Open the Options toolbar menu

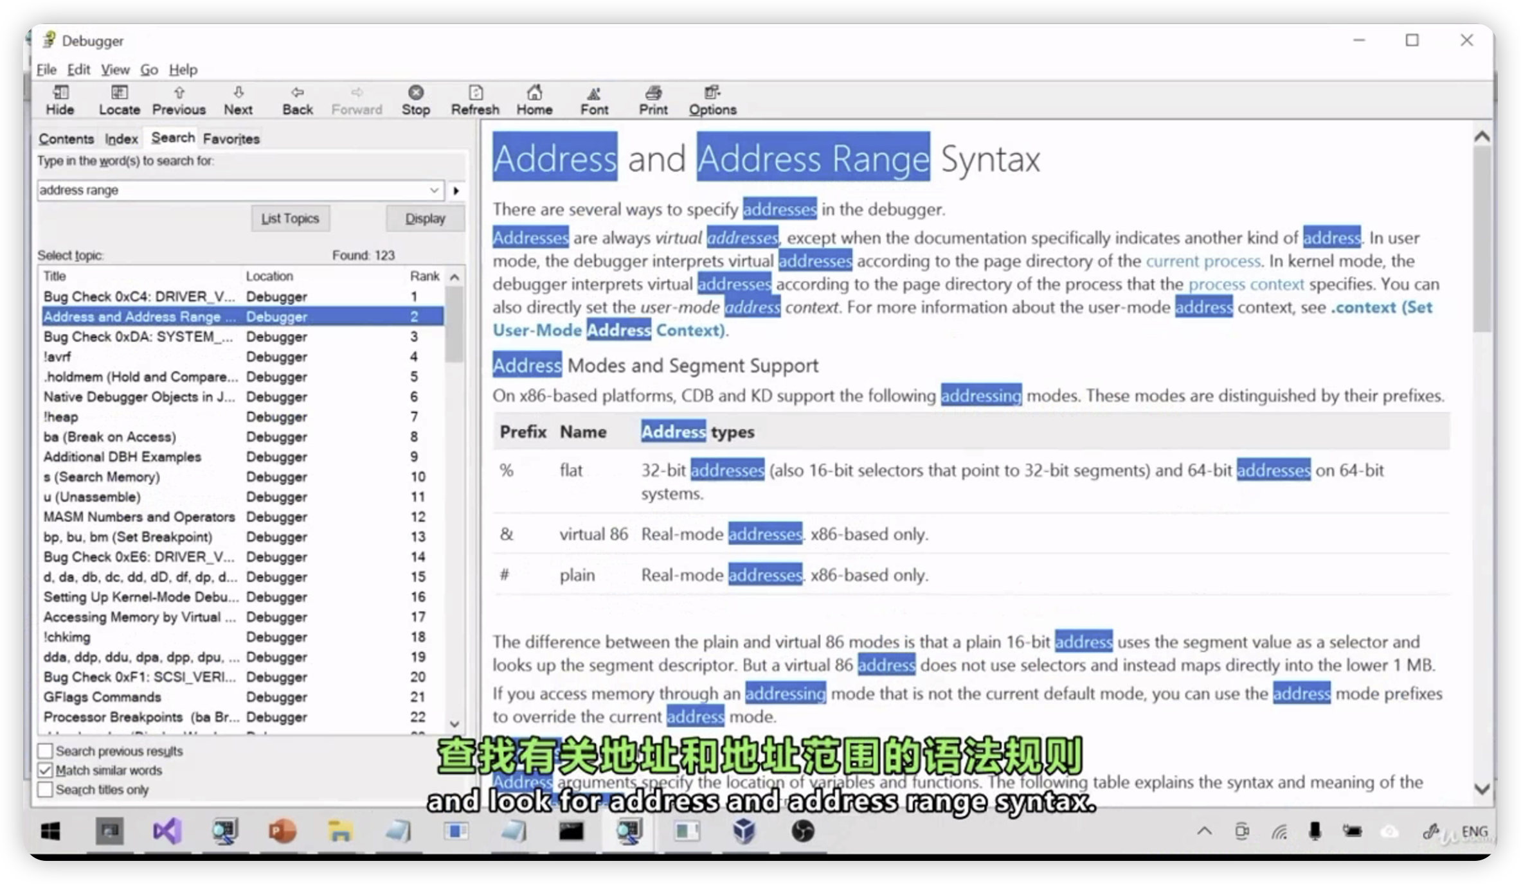[711, 100]
